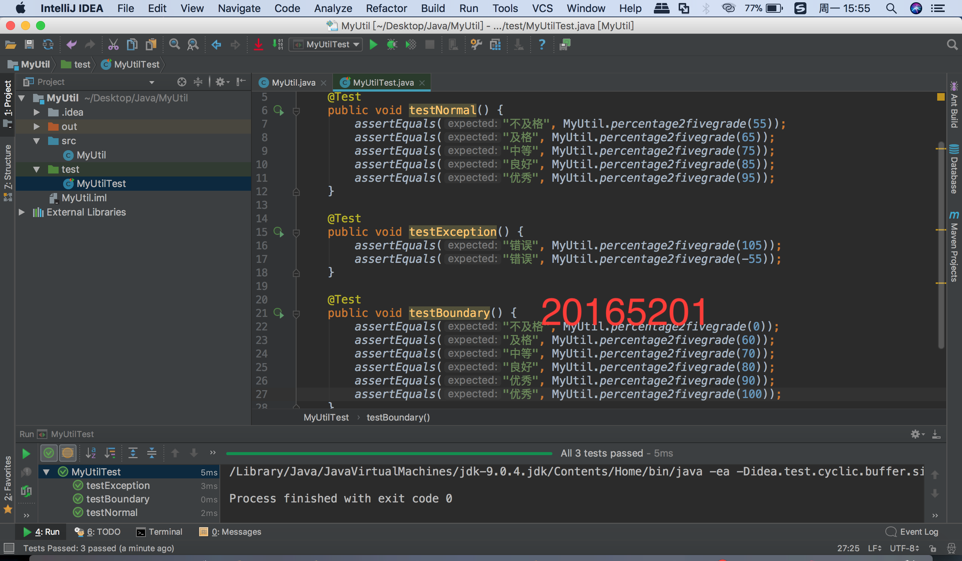Run MyUtilTest with the green play icon
Screen dimensions: 962x561
[374, 45]
